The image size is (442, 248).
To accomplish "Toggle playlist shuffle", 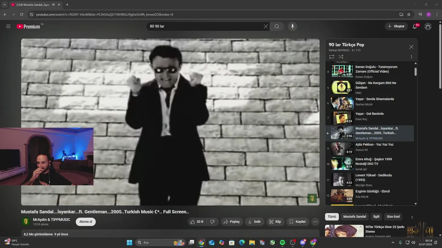I will click(x=341, y=56).
